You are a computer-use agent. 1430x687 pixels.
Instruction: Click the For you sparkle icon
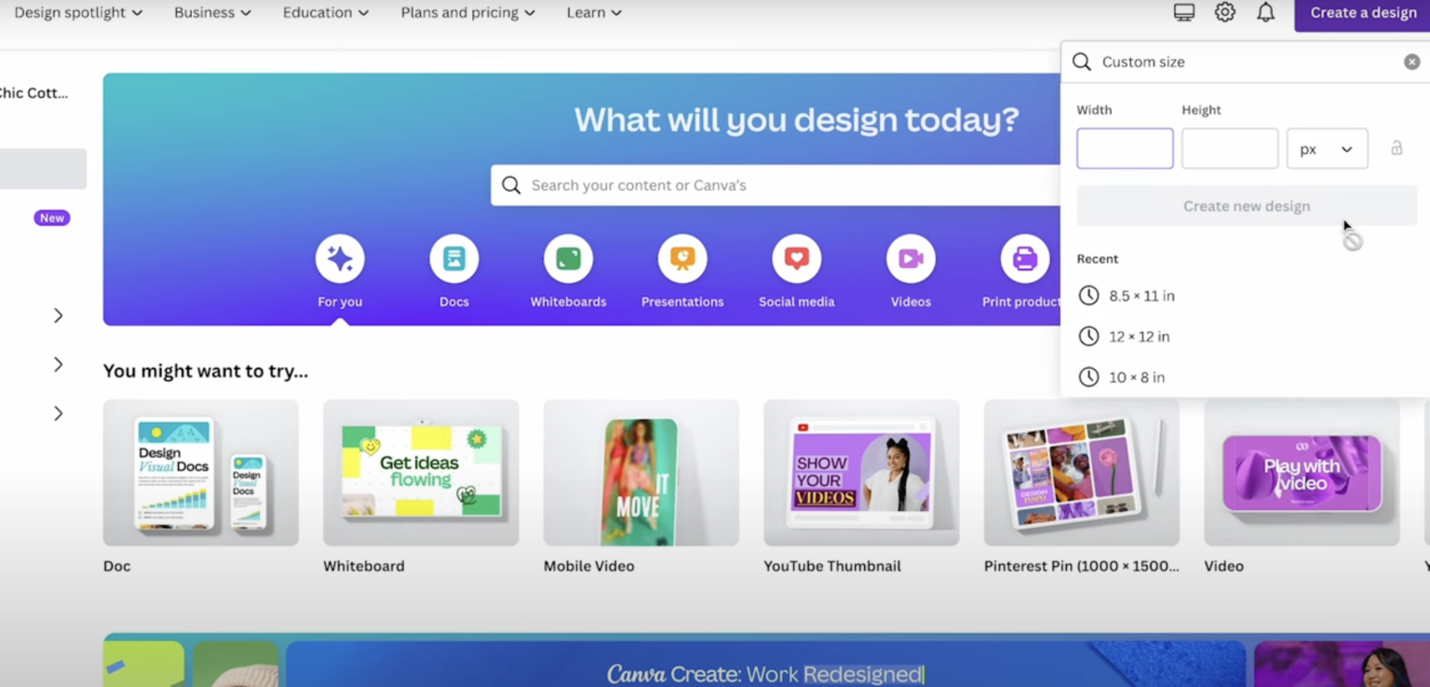(340, 259)
